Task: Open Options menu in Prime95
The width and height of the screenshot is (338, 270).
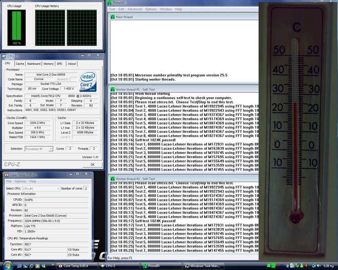Action: (151, 9)
